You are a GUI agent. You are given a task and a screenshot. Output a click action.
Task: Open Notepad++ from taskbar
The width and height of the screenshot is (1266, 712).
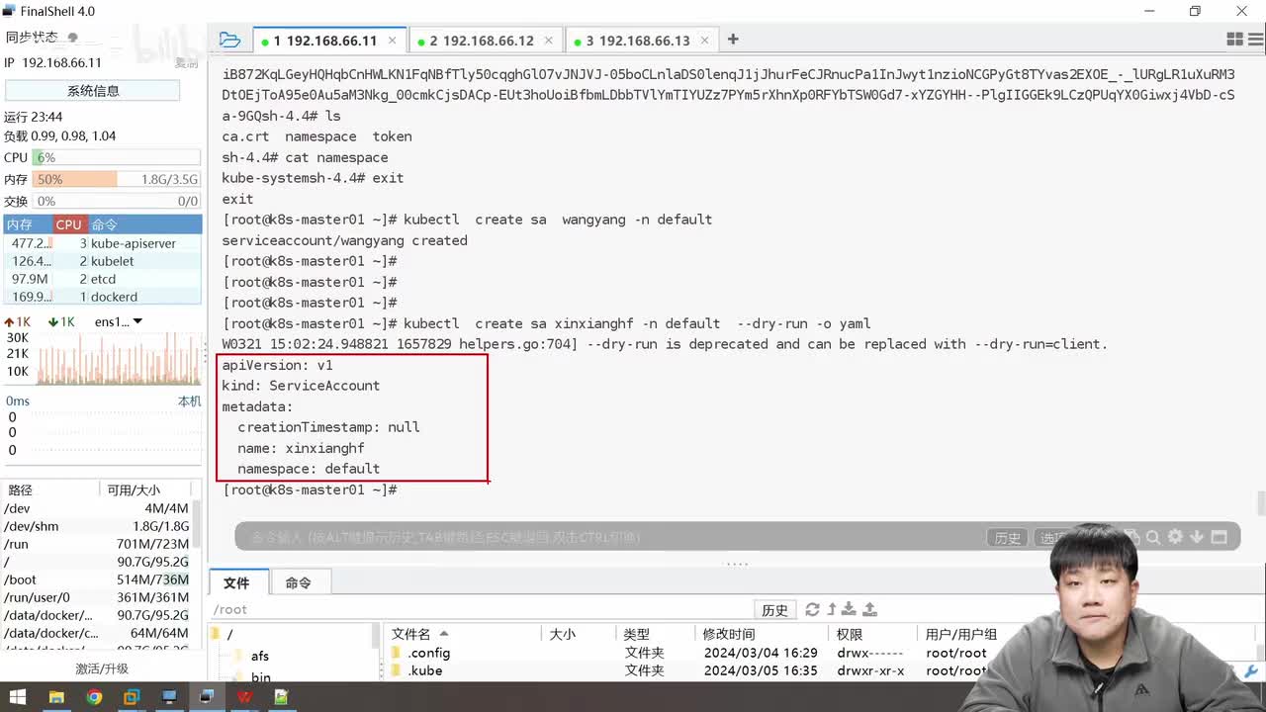pyautogui.click(x=282, y=697)
